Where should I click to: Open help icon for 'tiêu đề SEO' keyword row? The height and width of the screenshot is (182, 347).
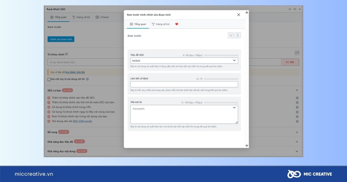pyautogui.click(x=297, y=98)
